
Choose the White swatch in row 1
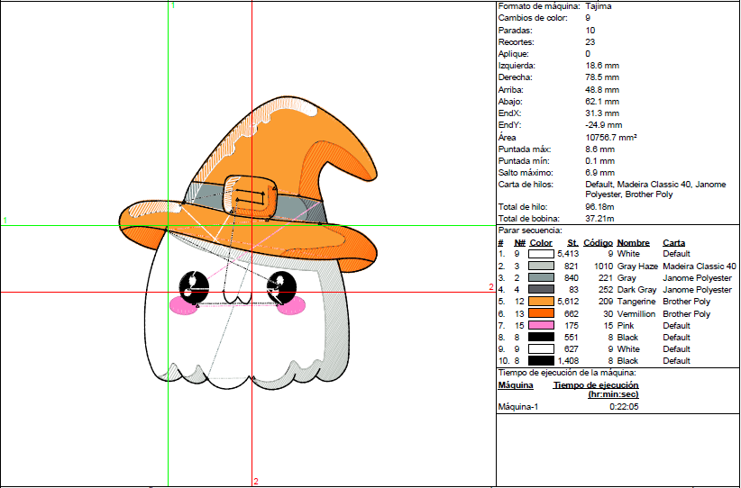tap(542, 255)
